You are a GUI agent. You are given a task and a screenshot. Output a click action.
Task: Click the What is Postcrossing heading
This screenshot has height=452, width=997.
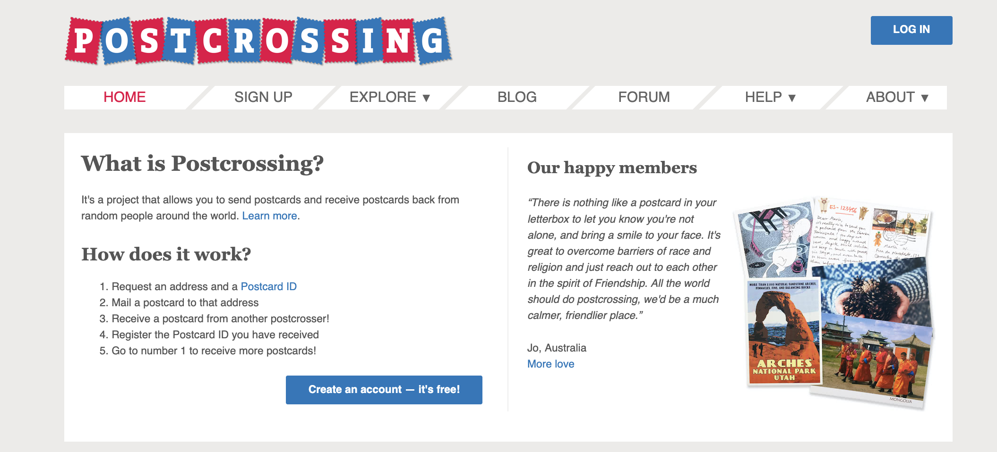[x=202, y=164]
